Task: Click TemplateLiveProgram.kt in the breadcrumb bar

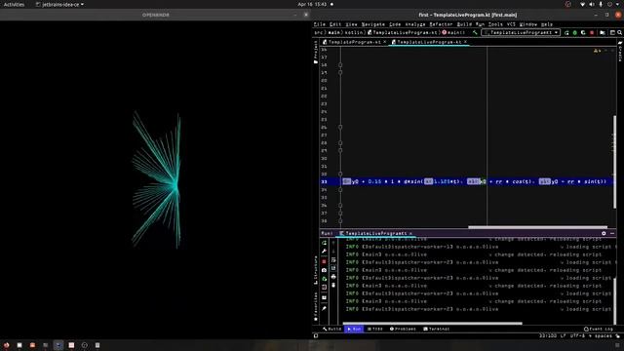Action: point(402,32)
